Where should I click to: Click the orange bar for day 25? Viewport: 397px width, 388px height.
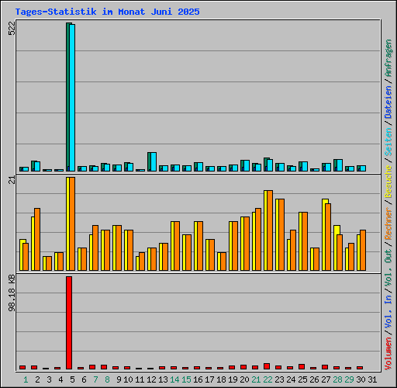305,241
